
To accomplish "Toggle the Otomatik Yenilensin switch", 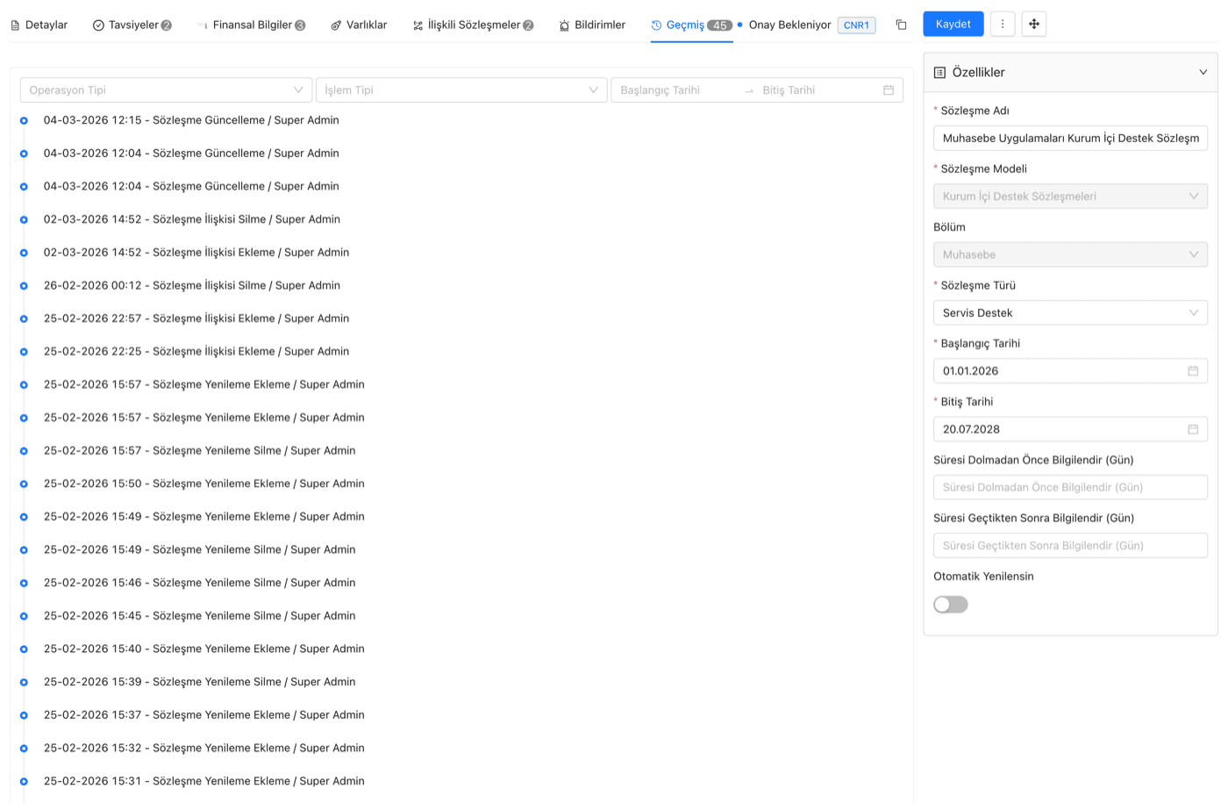I will pos(951,605).
